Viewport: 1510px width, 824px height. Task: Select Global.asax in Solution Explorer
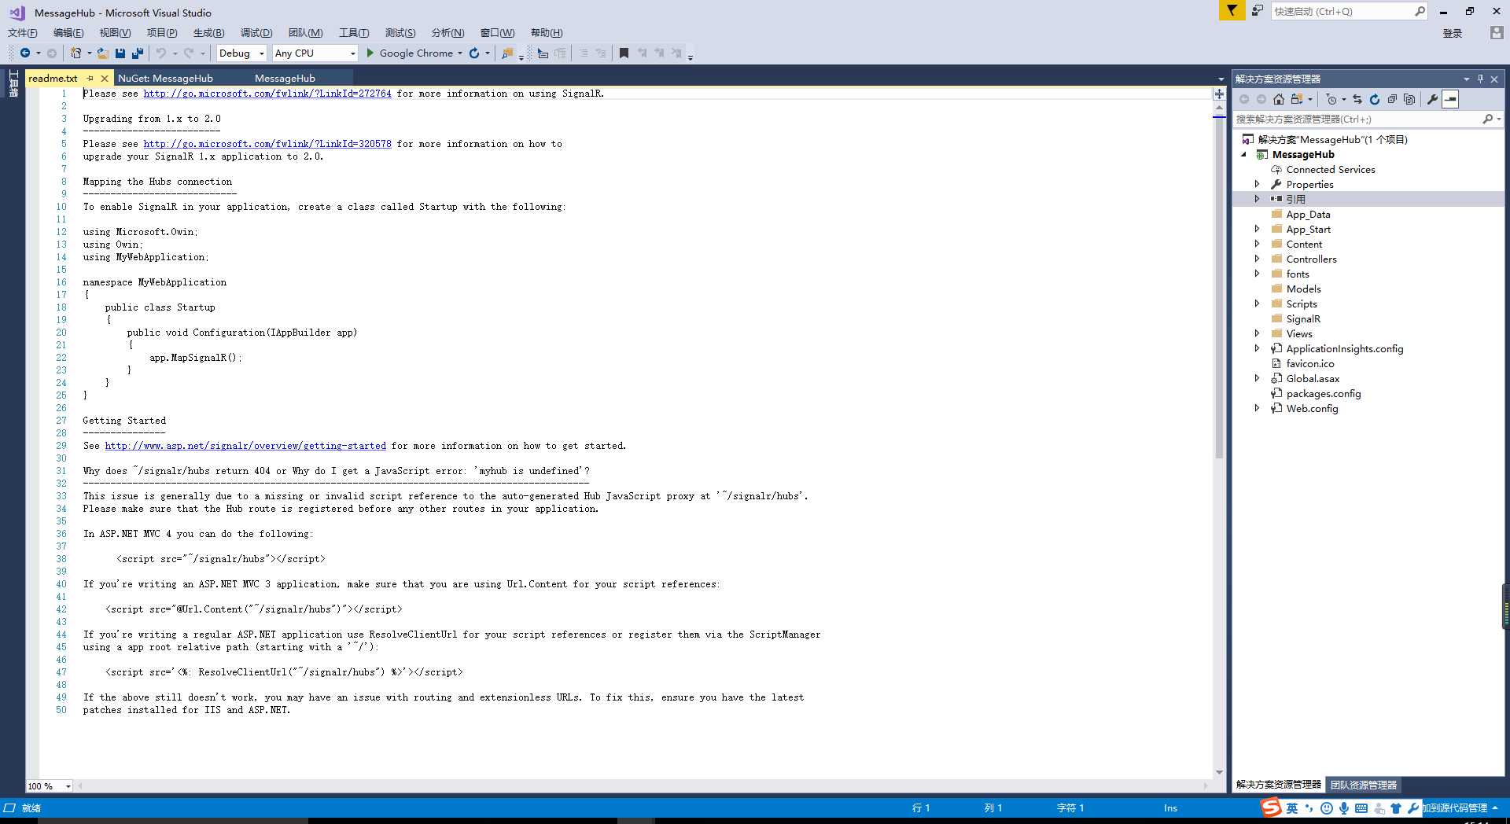tap(1313, 378)
